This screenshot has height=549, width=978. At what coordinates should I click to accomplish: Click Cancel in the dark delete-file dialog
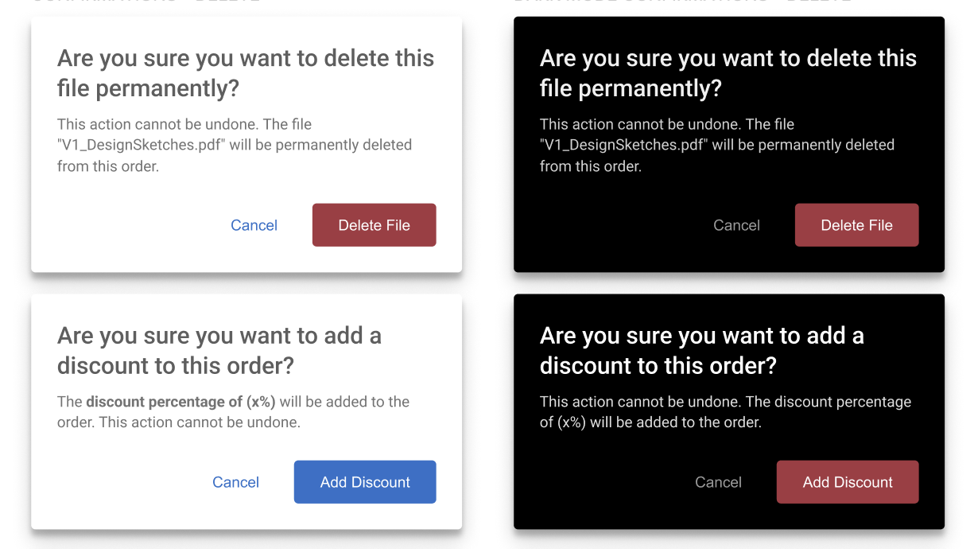[x=736, y=225]
